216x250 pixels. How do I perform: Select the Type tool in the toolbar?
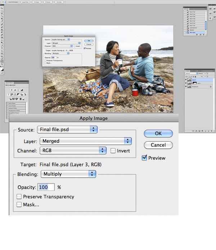point(2,48)
